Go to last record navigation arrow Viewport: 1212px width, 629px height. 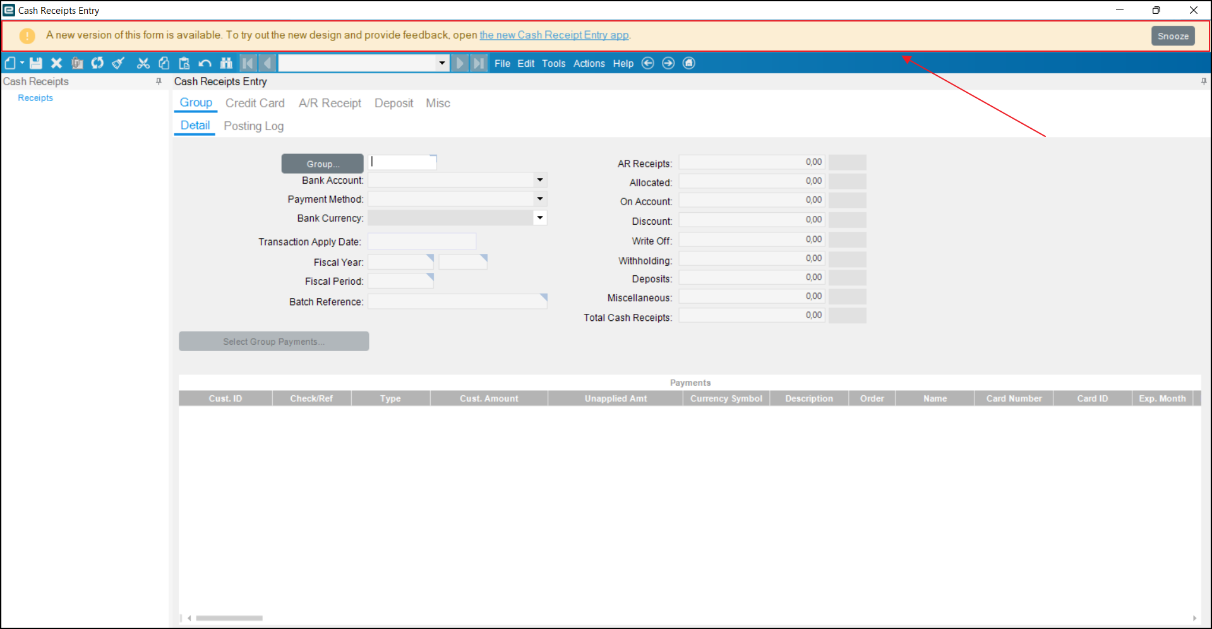(479, 63)
